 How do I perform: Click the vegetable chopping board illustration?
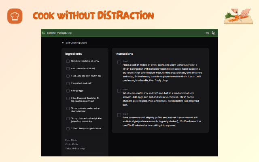pos(238,16)
